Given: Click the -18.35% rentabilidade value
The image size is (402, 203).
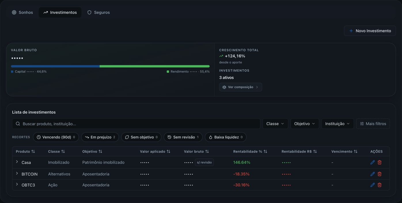Looking at the screenshot, I should (x=241, y=174).
